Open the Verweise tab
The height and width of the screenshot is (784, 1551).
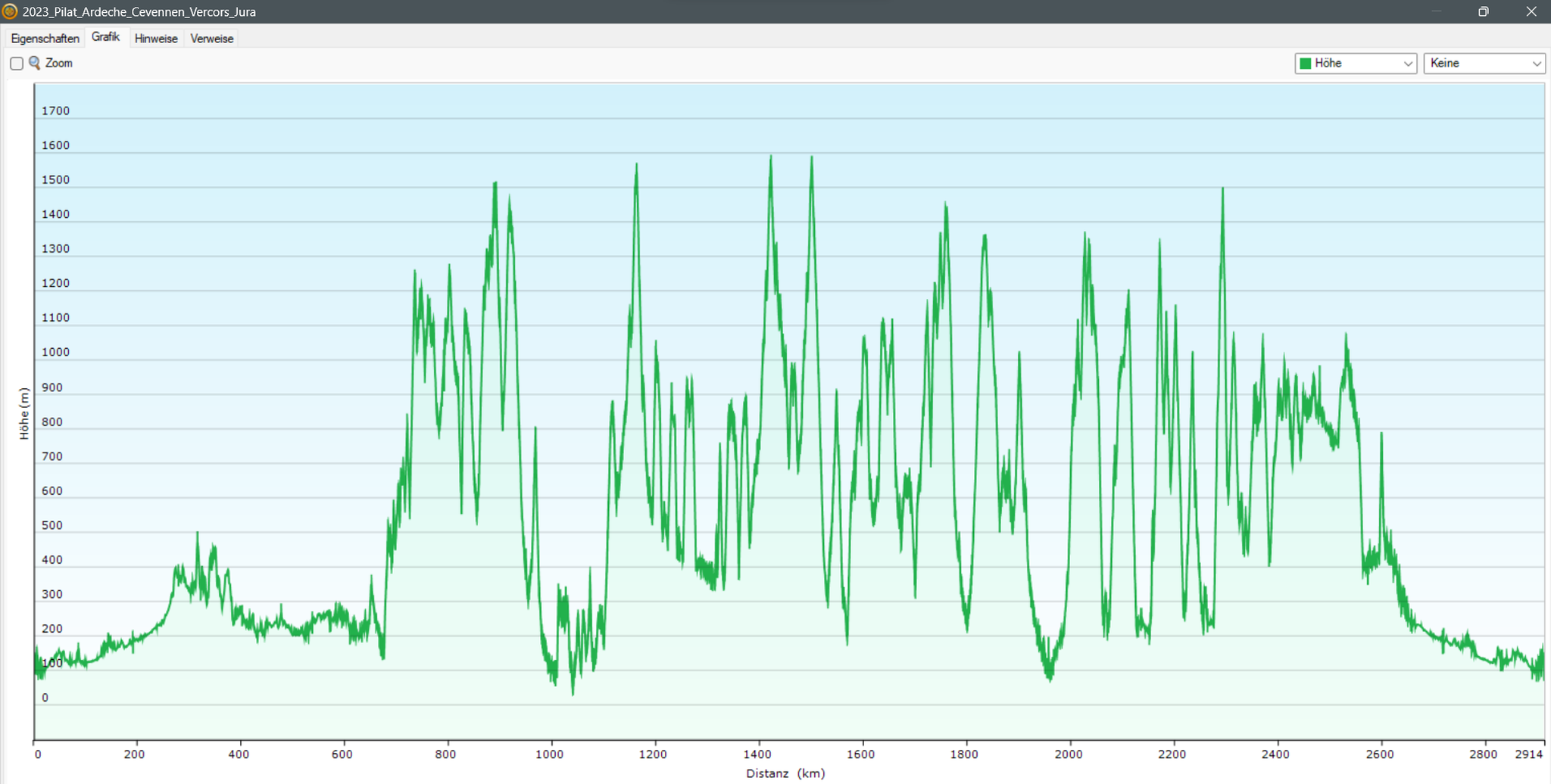point(211,38)
